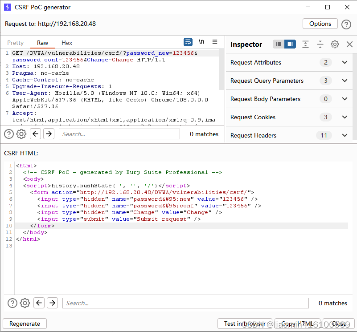The image size is (357, 332).
Task: Click the Burp Suite lightning logo icon
Action: (7, 7)
